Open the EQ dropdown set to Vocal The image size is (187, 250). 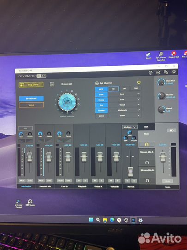click(125, 105)
